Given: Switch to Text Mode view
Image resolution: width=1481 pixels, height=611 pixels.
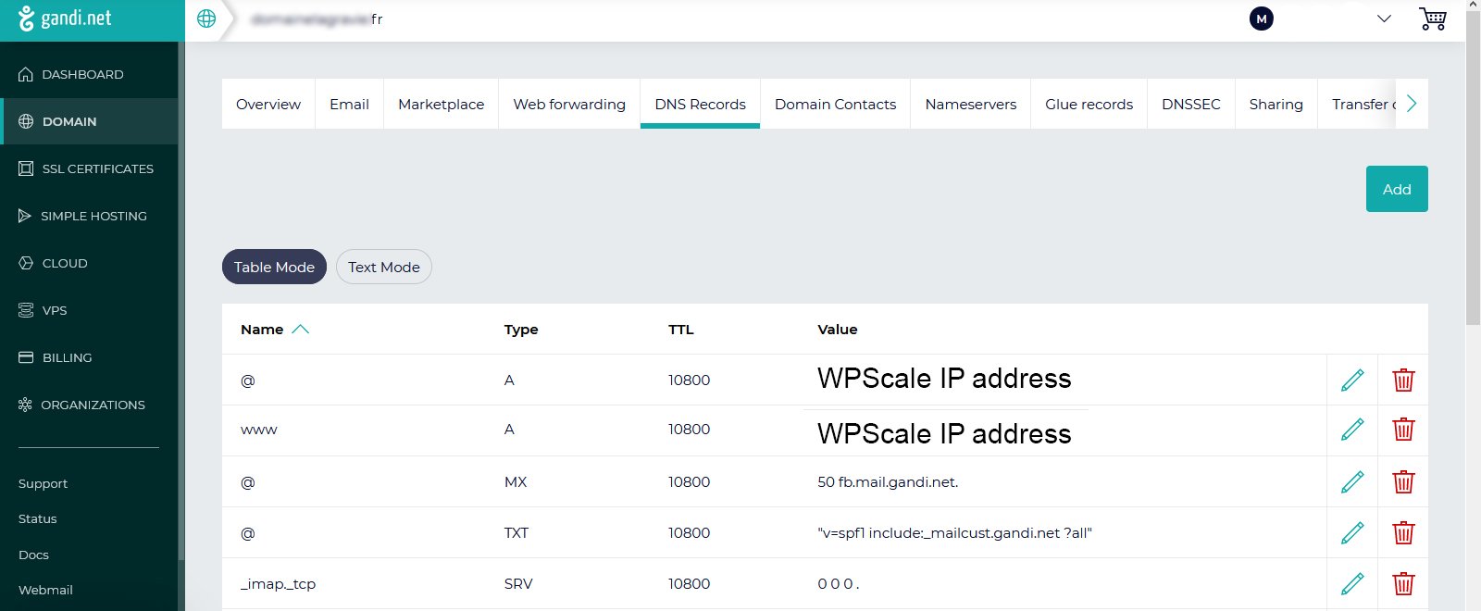Looking at the screenshot, I should coord(383,268).
